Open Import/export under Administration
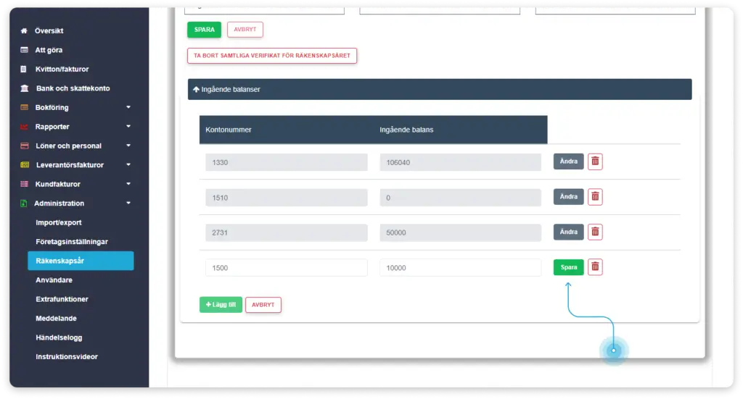This screenshot has height=399, width=743. (x=59, y=222)
